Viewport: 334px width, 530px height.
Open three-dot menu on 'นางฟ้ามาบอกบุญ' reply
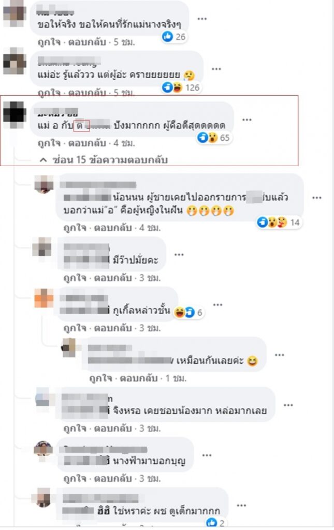(x=207, y=455)
